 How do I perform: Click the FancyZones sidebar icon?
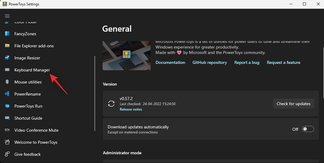tap(7, 34)
